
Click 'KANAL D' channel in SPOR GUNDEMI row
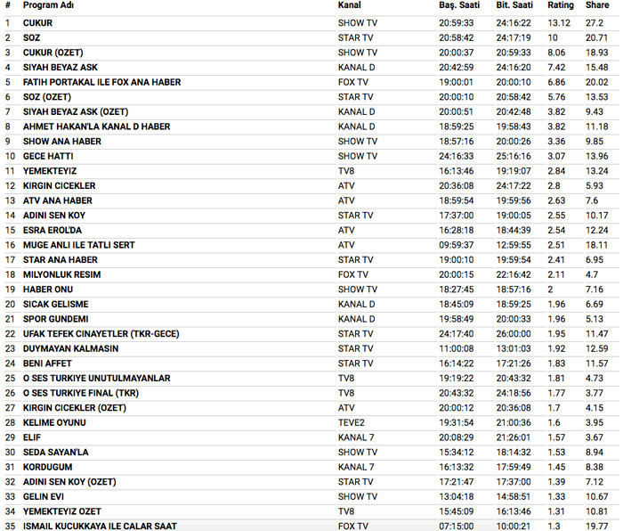[356, 319]
